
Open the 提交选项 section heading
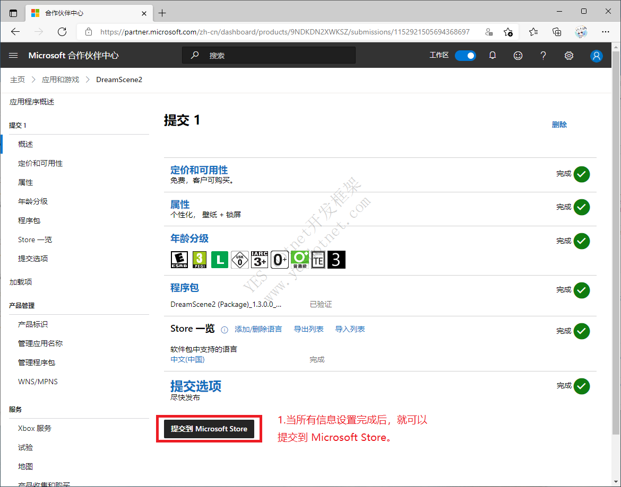point(196,386)
